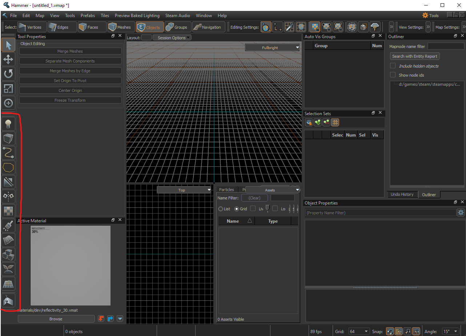Select the Block tool cube icon
The width and height of the screenshot is (466, 336).
[8, 138]
